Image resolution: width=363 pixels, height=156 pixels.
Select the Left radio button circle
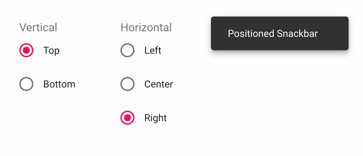127,50
